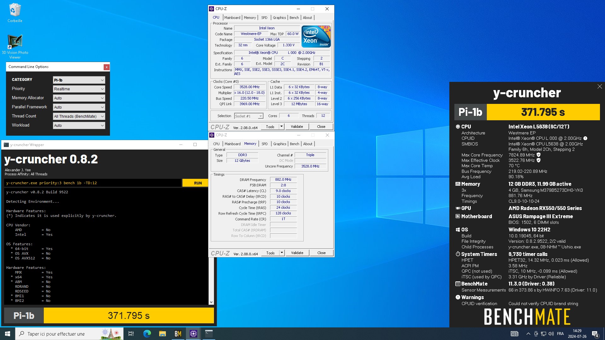
Task: Click Validate in lower CPU-Z window
Action: coord(297,253)
